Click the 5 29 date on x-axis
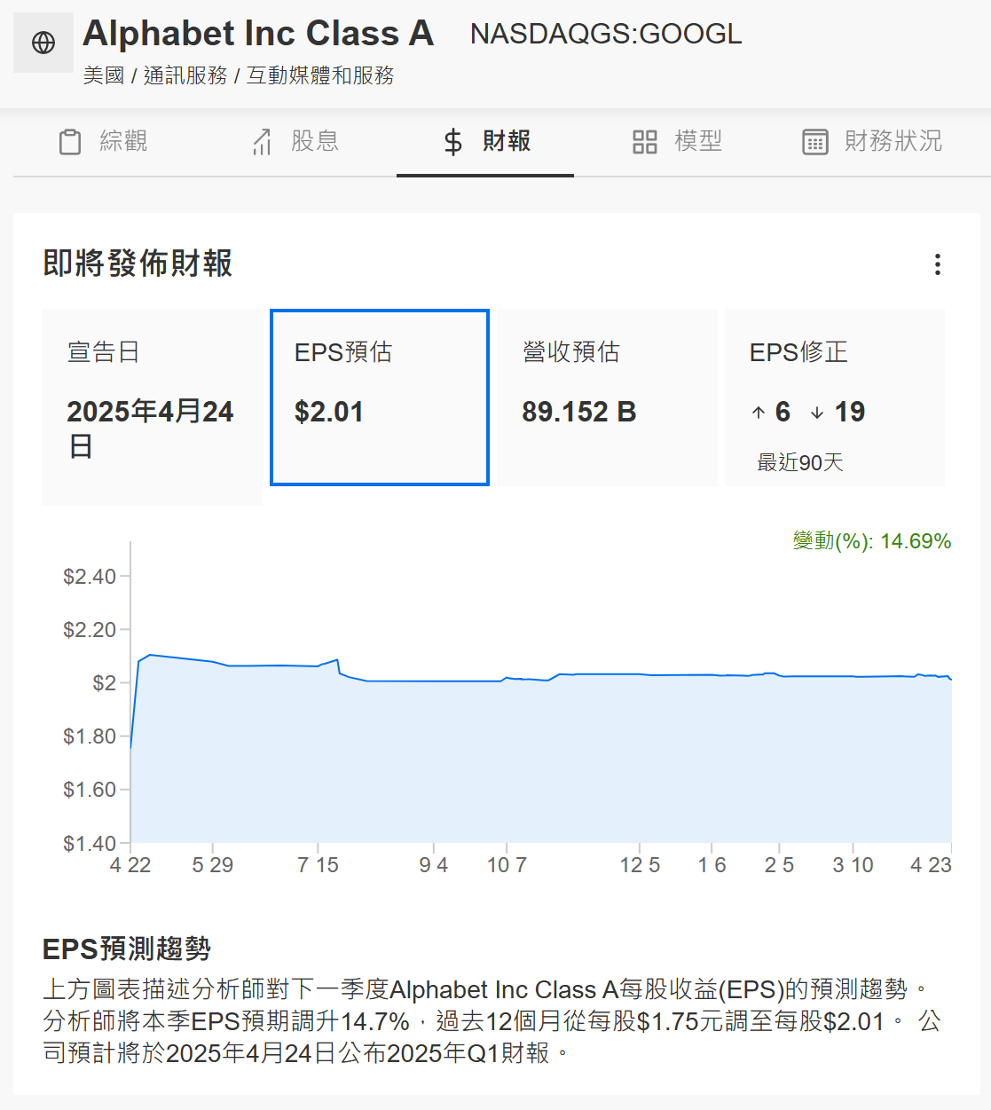991x1110 pixels. [x=213, y=865]
